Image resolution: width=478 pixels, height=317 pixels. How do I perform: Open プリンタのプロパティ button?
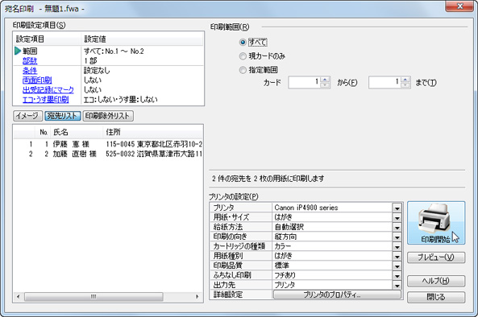(337, 294)
